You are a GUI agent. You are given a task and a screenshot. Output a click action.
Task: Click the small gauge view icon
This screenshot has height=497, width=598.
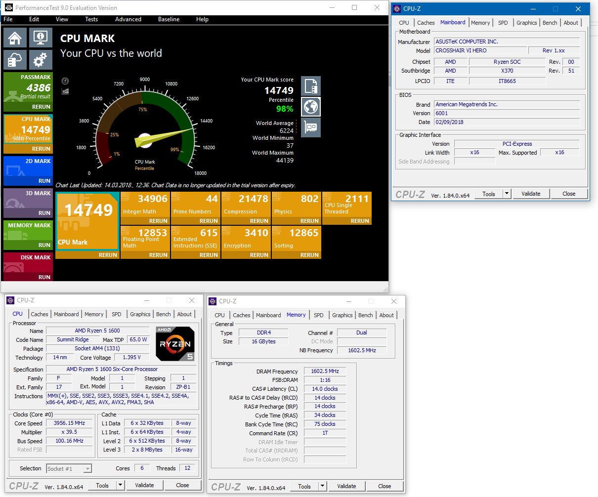(65, 81)
